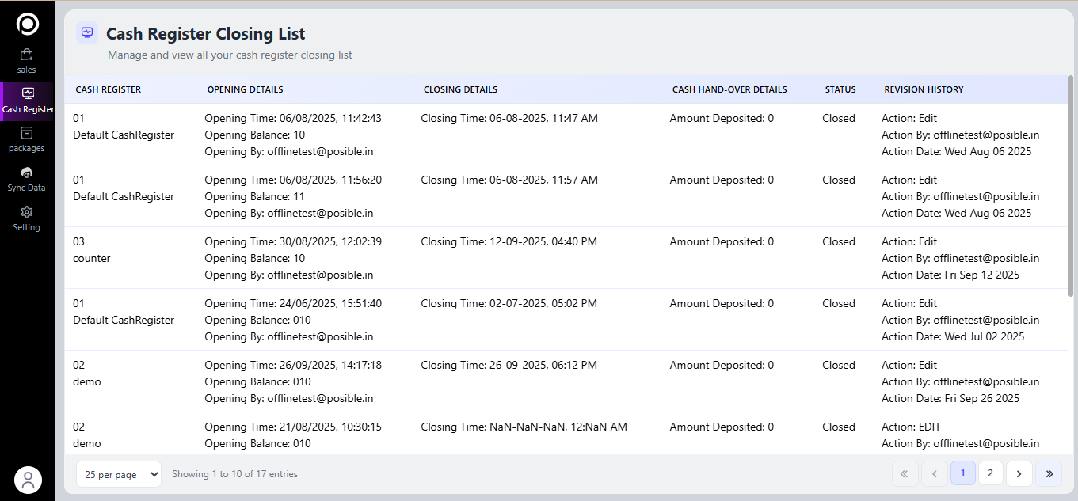Click the Opening Details column header
The image size is (1078, 501).
pos(245,89)
